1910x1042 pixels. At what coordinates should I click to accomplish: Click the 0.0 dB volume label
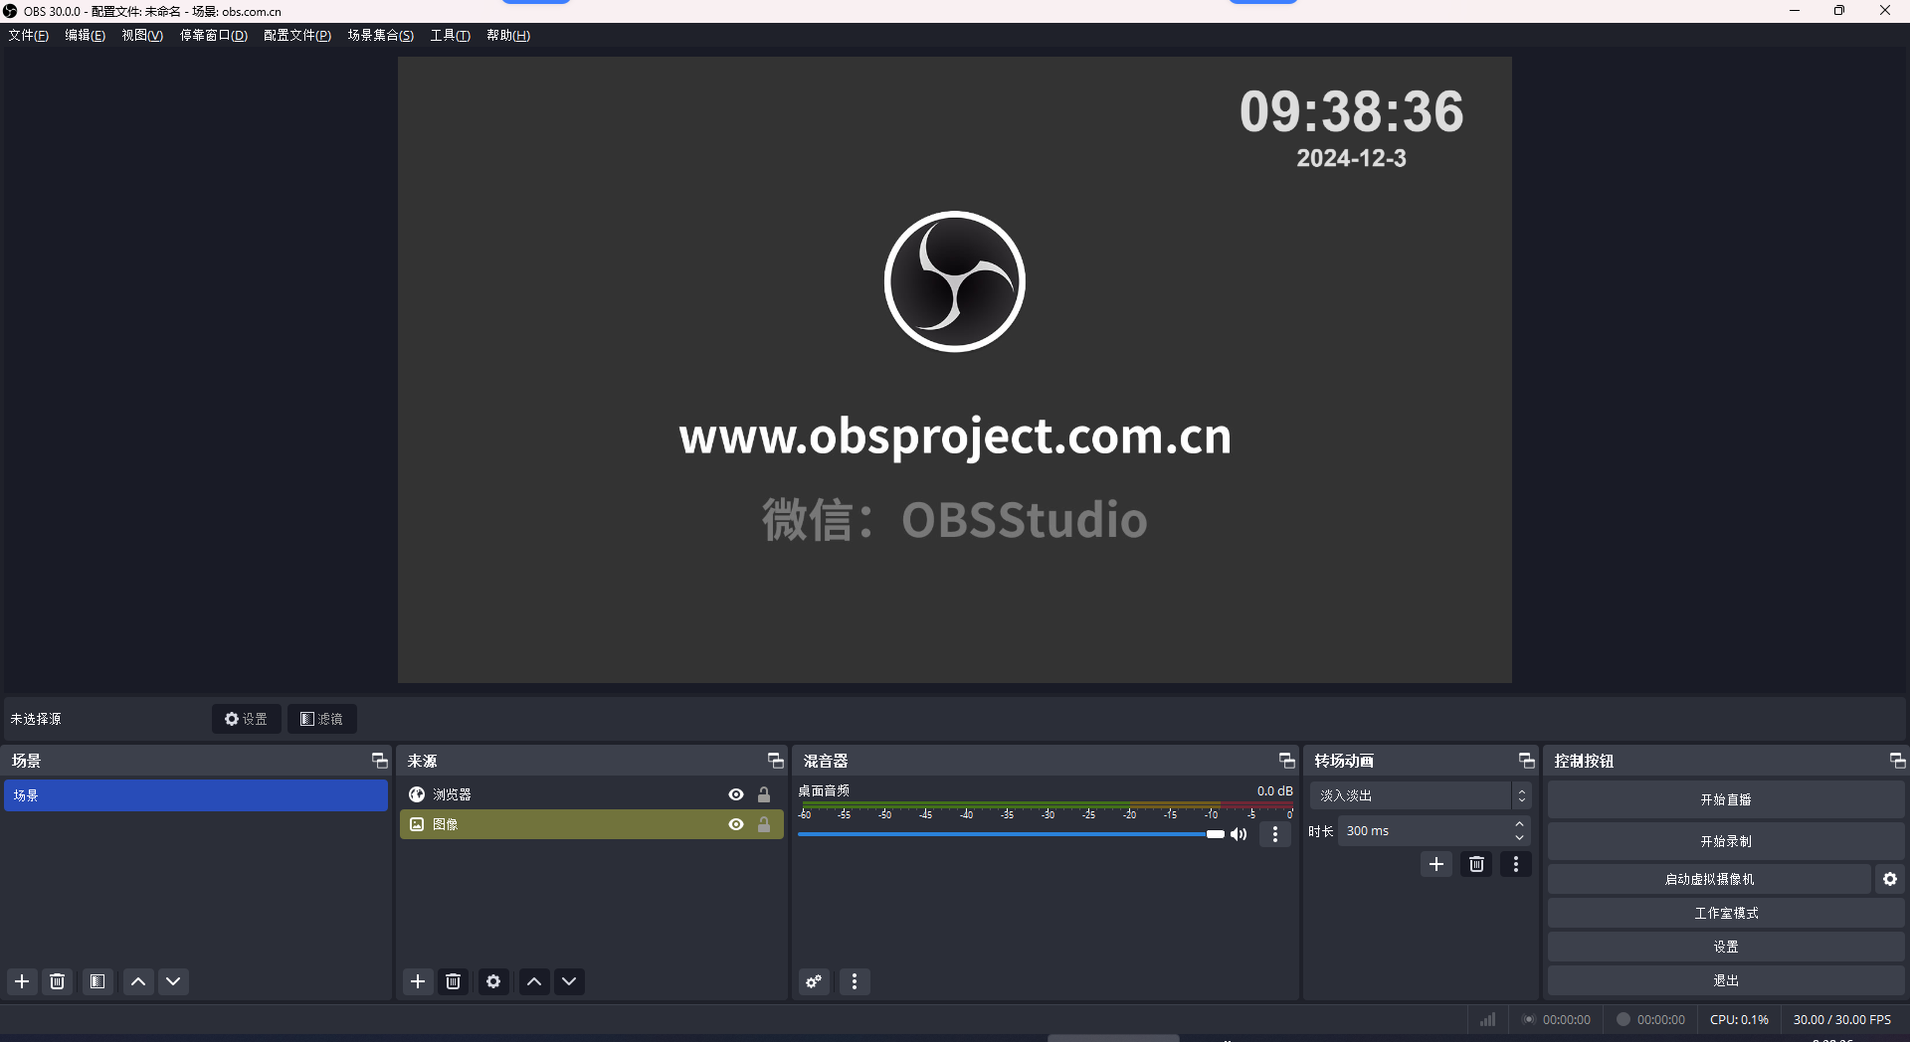1274,790
